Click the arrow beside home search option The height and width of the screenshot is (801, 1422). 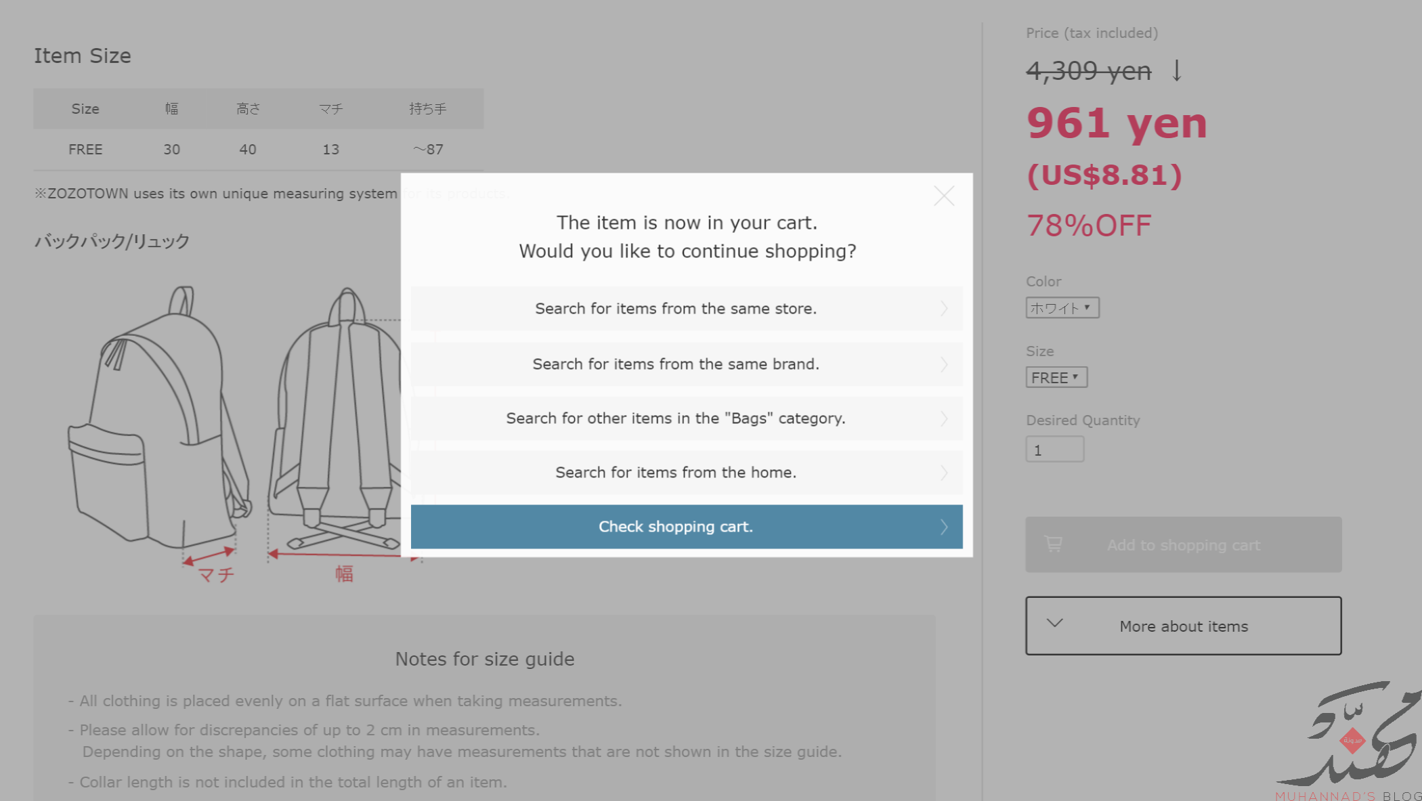click(944, 473)
